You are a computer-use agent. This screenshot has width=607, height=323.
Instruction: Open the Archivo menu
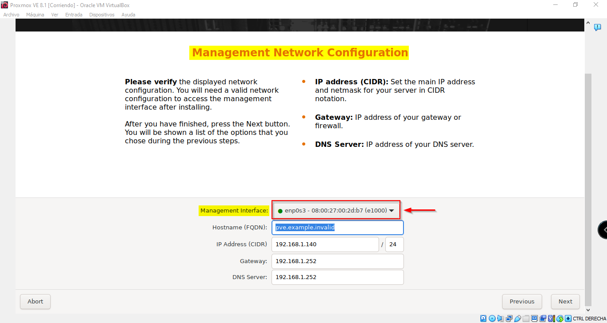tap(11, 15)
